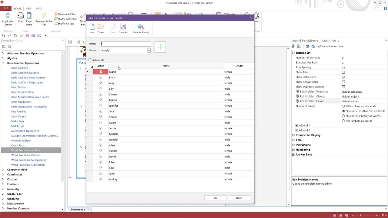This screenshot has height=218, width=388.
Task: Click the purple save icon in quick access toolbar
Action: pyautogui.click(x=27, y=35)
